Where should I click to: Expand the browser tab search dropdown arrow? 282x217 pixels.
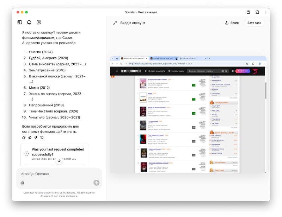point(112,58)
